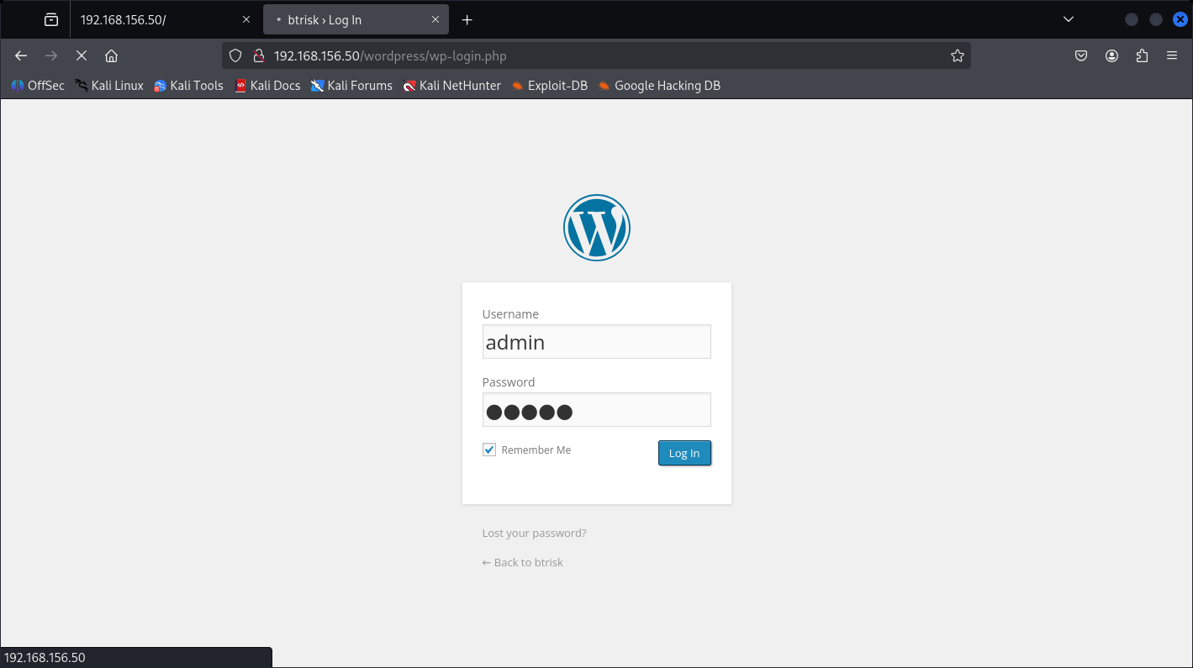Select the btrisk › Log In tab
The image size is (1193, 668).
click(x=356, y=19)
